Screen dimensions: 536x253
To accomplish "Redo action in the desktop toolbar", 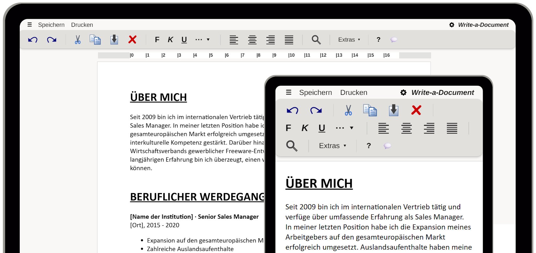I will 52,40.
